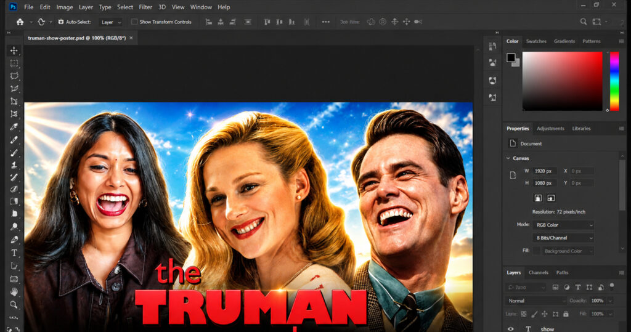Open the layer Fill slider arrow
631x332 pixels.
point(611,314)
